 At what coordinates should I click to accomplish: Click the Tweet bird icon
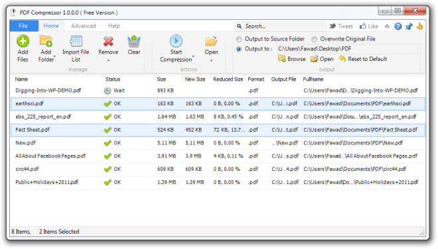coord(332,26)
